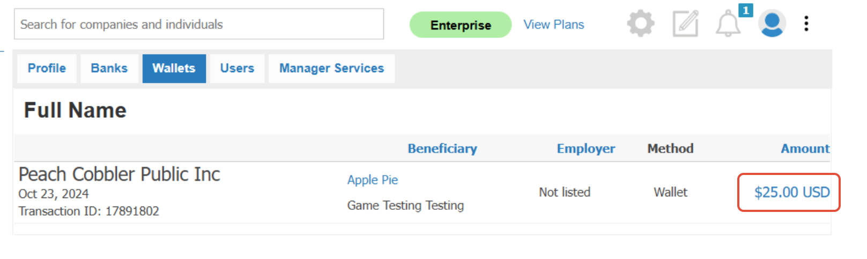Image resolution: width=867 pixels, height=259 pixels.
Task: Open the notifications bell icon
Action: [728, 24]
